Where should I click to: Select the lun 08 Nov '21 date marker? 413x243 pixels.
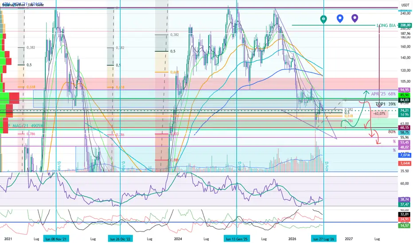(56, 239)
